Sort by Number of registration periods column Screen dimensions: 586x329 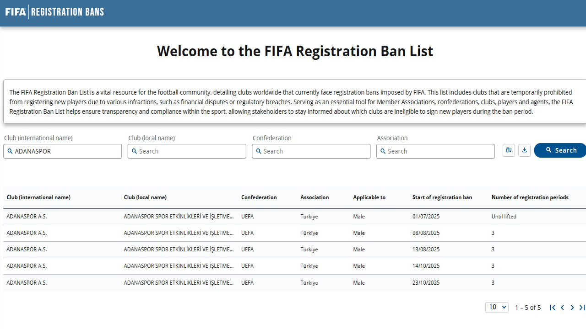coord(530,197)
